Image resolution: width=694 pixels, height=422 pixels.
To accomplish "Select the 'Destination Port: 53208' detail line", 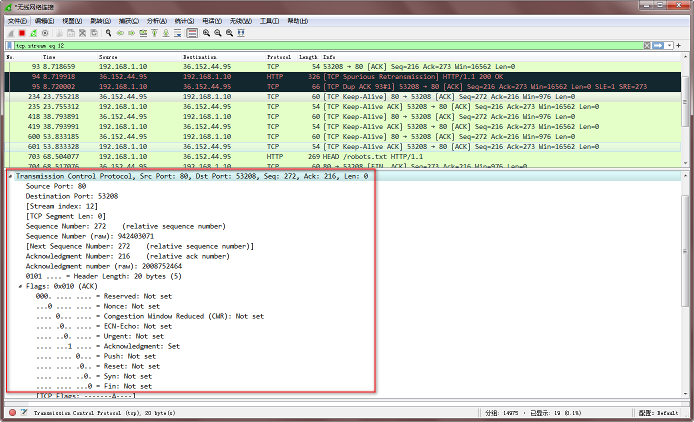I will (72, 196).
